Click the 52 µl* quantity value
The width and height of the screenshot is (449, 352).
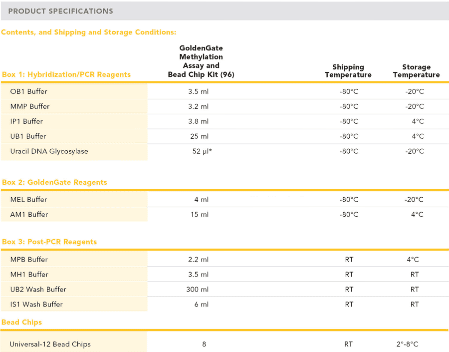pos(202,151)
